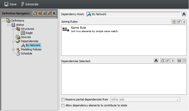Image resolution: width=189 pixels, height=111 pixels.
Task: Select the Schedule tree item
Action: [27, 53]
